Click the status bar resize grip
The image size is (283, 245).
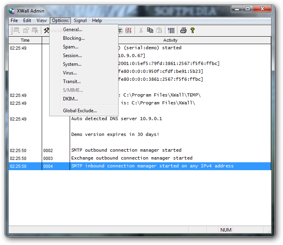(x=269, y=231)
